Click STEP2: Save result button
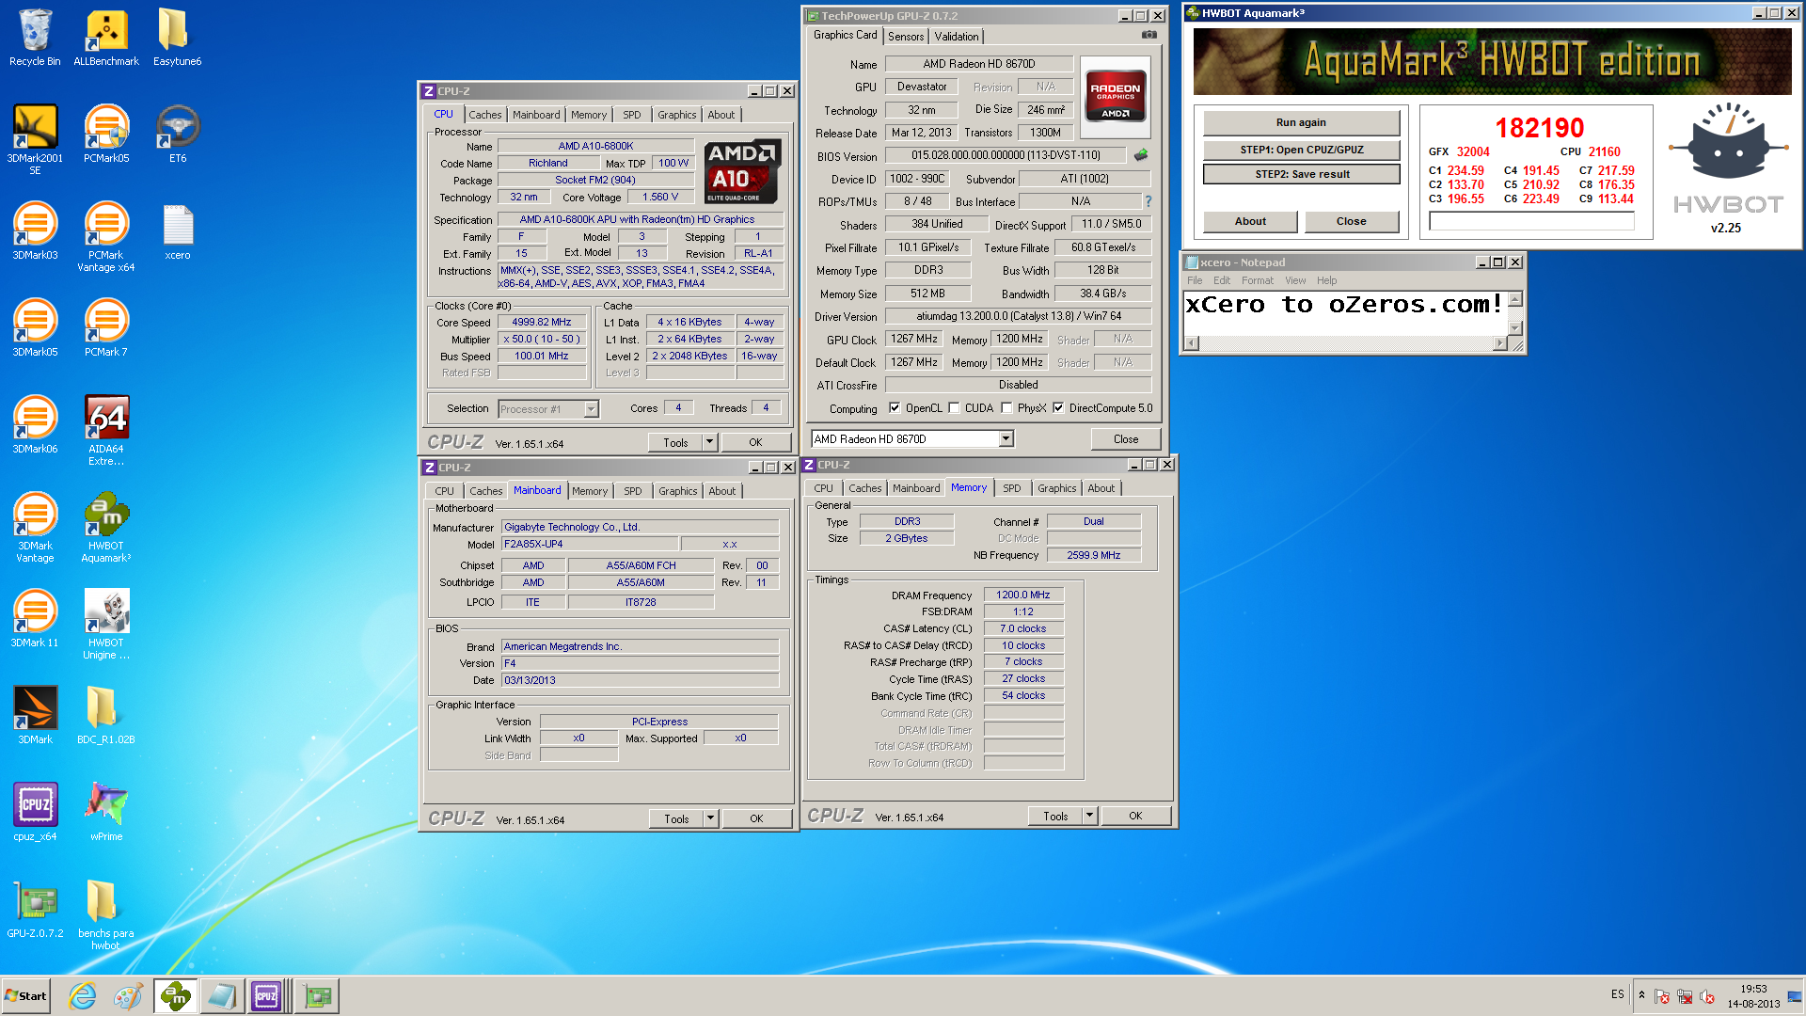Viewport: 1806px width, 1016px height. point(1301,174)
